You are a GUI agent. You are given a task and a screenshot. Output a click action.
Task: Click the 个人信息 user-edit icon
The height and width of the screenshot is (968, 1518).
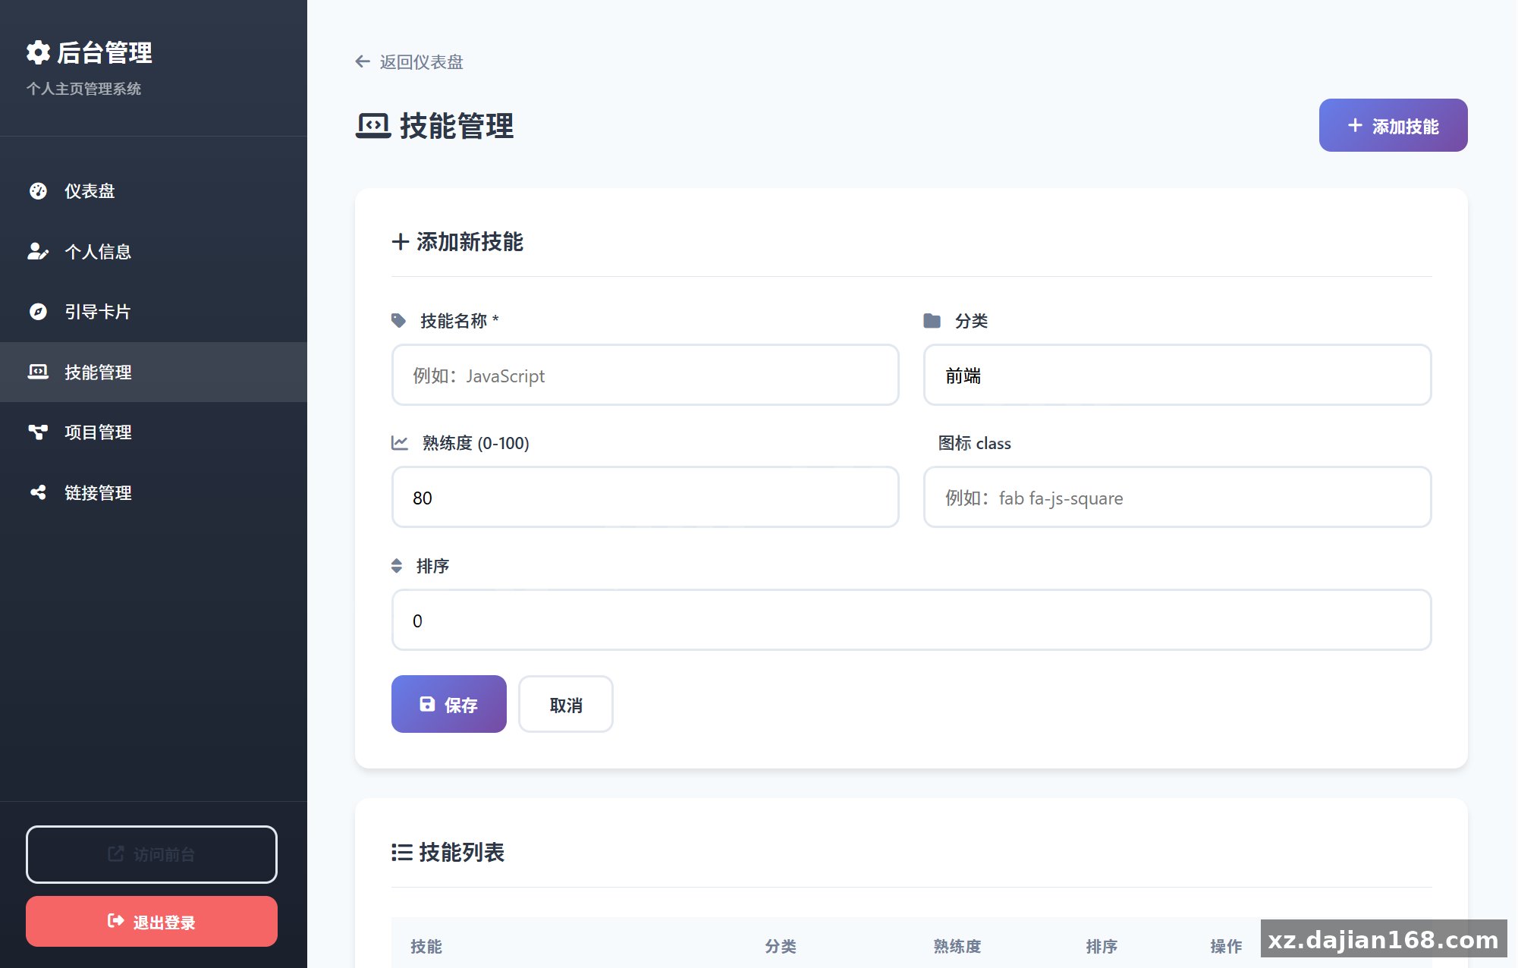(38, 251)
